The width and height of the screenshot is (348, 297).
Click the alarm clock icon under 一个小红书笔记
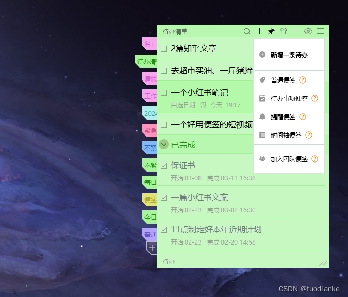(x=203, y=105)
